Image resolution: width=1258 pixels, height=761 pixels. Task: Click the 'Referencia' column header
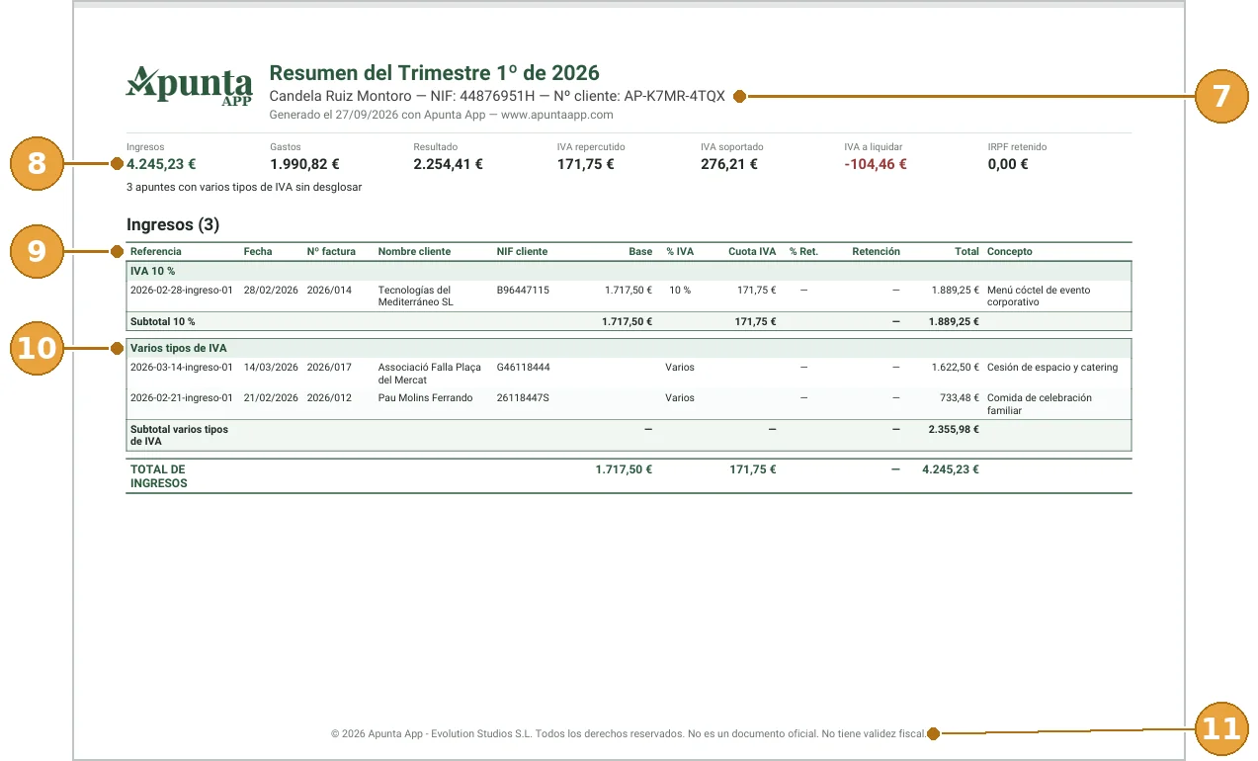(156, 251)
